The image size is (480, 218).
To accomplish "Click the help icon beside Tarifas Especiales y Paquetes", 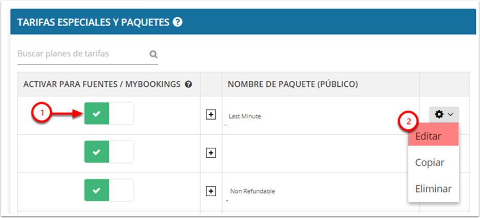I will click(178, 22).
